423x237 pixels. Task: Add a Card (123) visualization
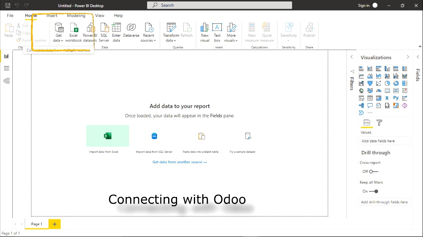tap(387, 91)
